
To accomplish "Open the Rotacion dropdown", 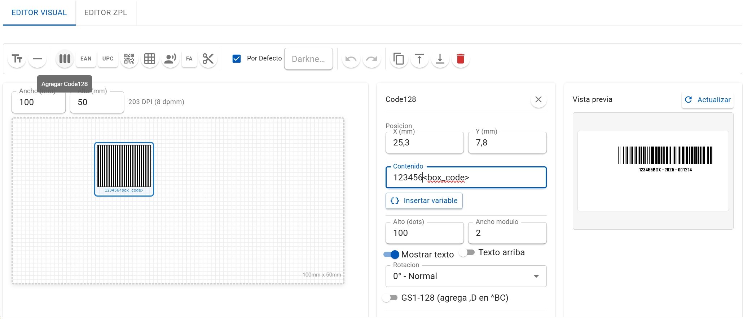I will (466, 276).
